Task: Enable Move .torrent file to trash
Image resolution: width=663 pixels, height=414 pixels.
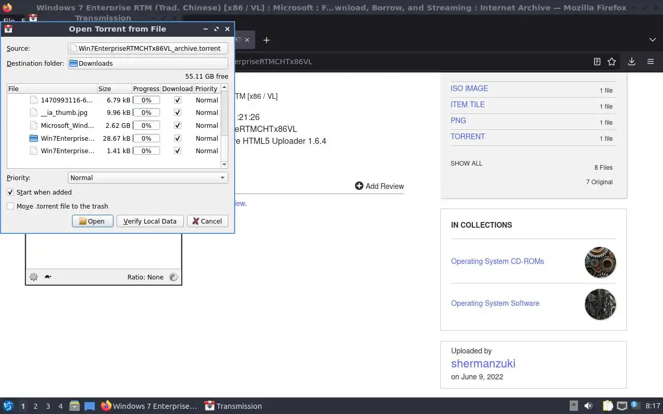Action: (10, 206)
